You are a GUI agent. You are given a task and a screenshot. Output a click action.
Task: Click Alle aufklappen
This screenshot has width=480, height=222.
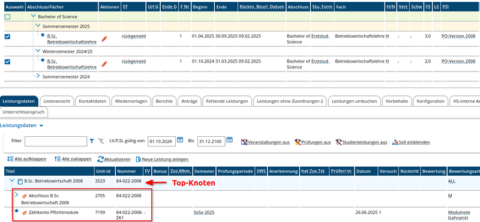point(26,159)
